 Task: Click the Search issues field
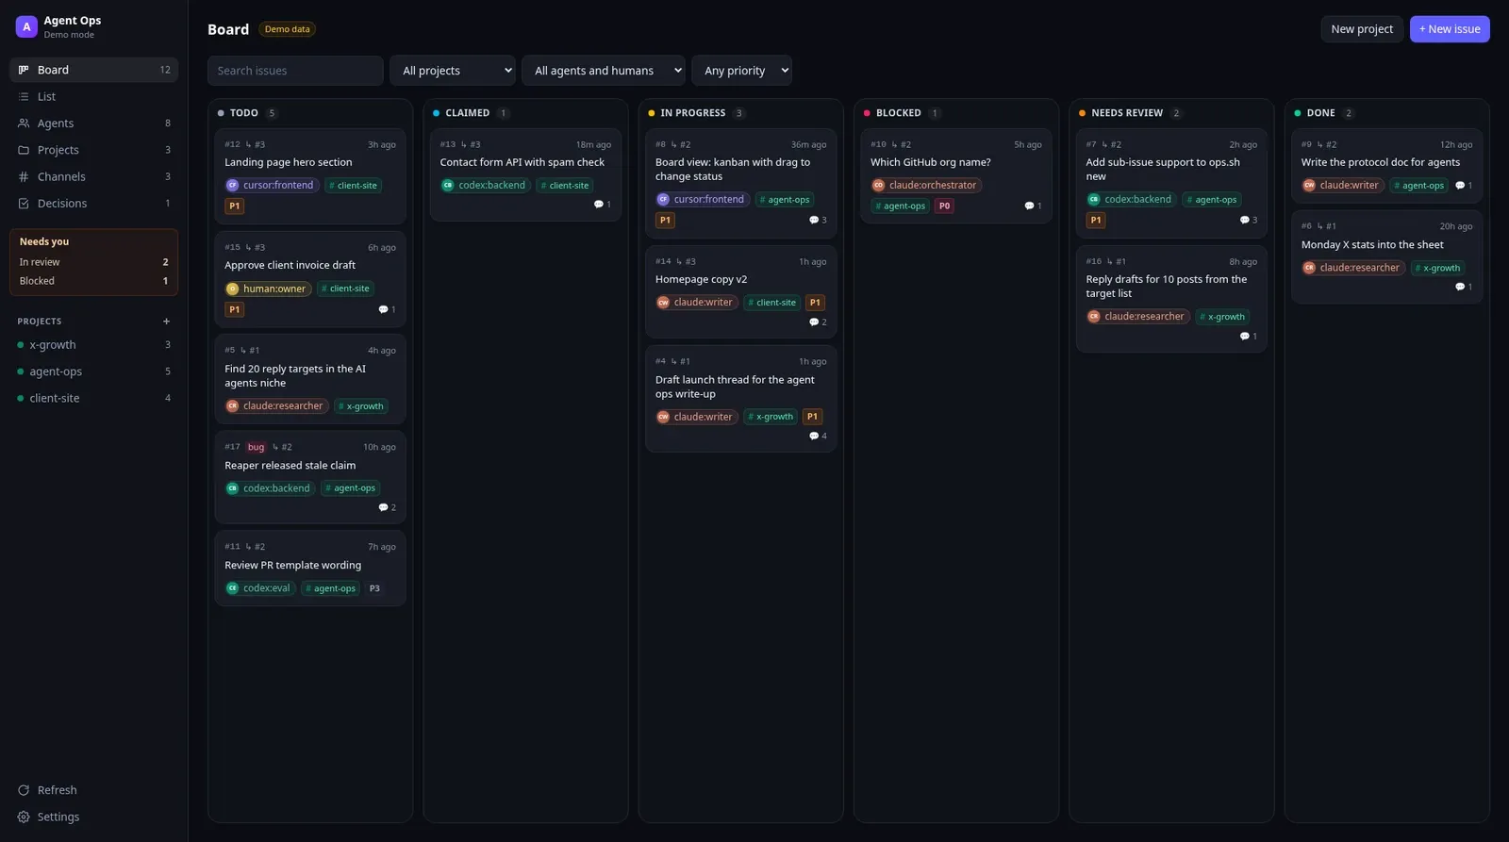pos(295,71)
